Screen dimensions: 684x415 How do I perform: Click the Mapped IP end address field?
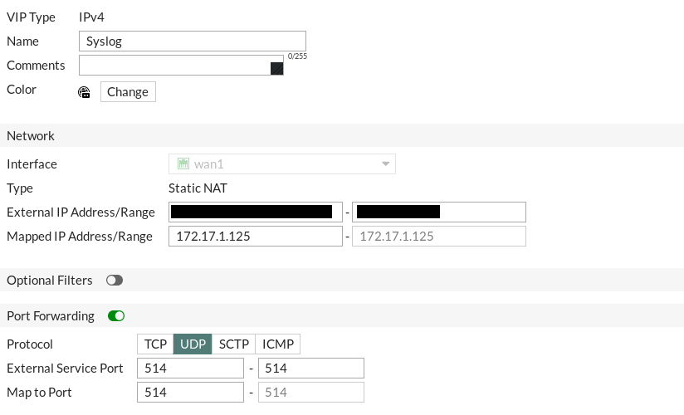point(439,237)
